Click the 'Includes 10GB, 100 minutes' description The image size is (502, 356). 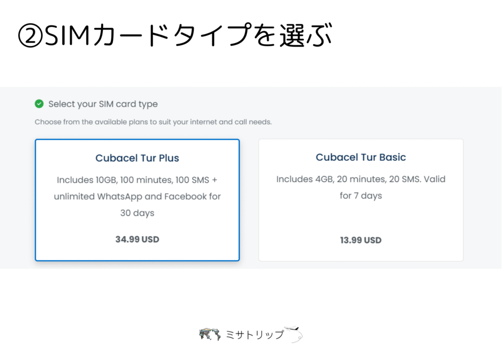tap(137, 196)
